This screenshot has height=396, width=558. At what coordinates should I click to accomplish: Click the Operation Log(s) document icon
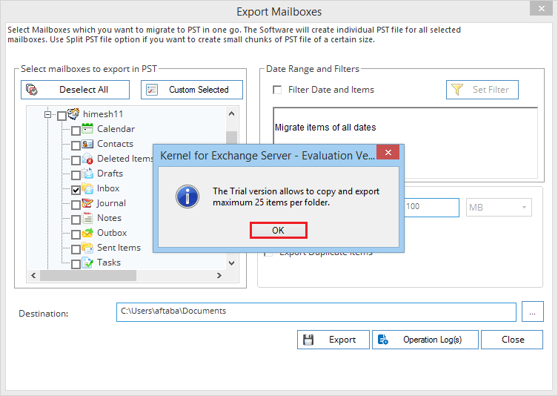383,340
